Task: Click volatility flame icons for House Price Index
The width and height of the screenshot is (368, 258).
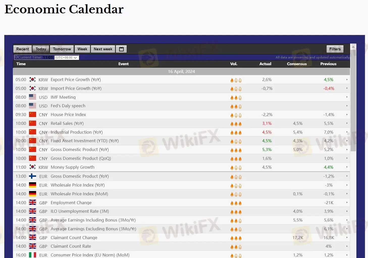Action: point(236,115)
